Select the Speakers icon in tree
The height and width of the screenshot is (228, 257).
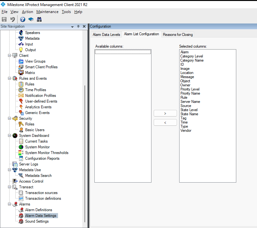coord(21,33)
